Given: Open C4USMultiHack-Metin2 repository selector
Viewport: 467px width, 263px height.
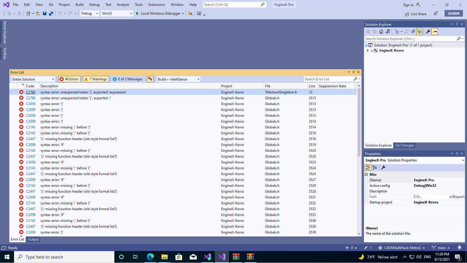Looking at the screenshot, I should [x=402, y=248].
